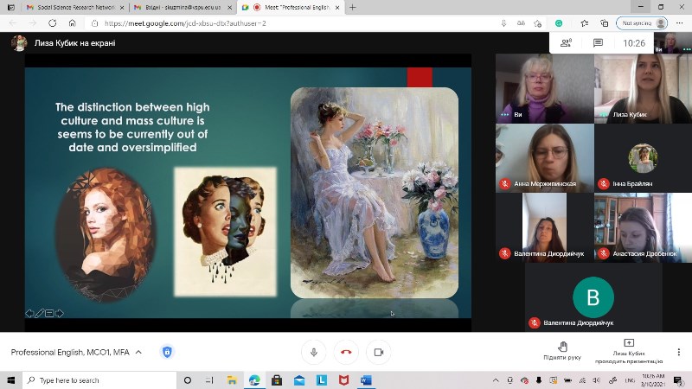Click the Підняти руку raise hand button
The image size is (692, 389).
click(x=562, y=351)
